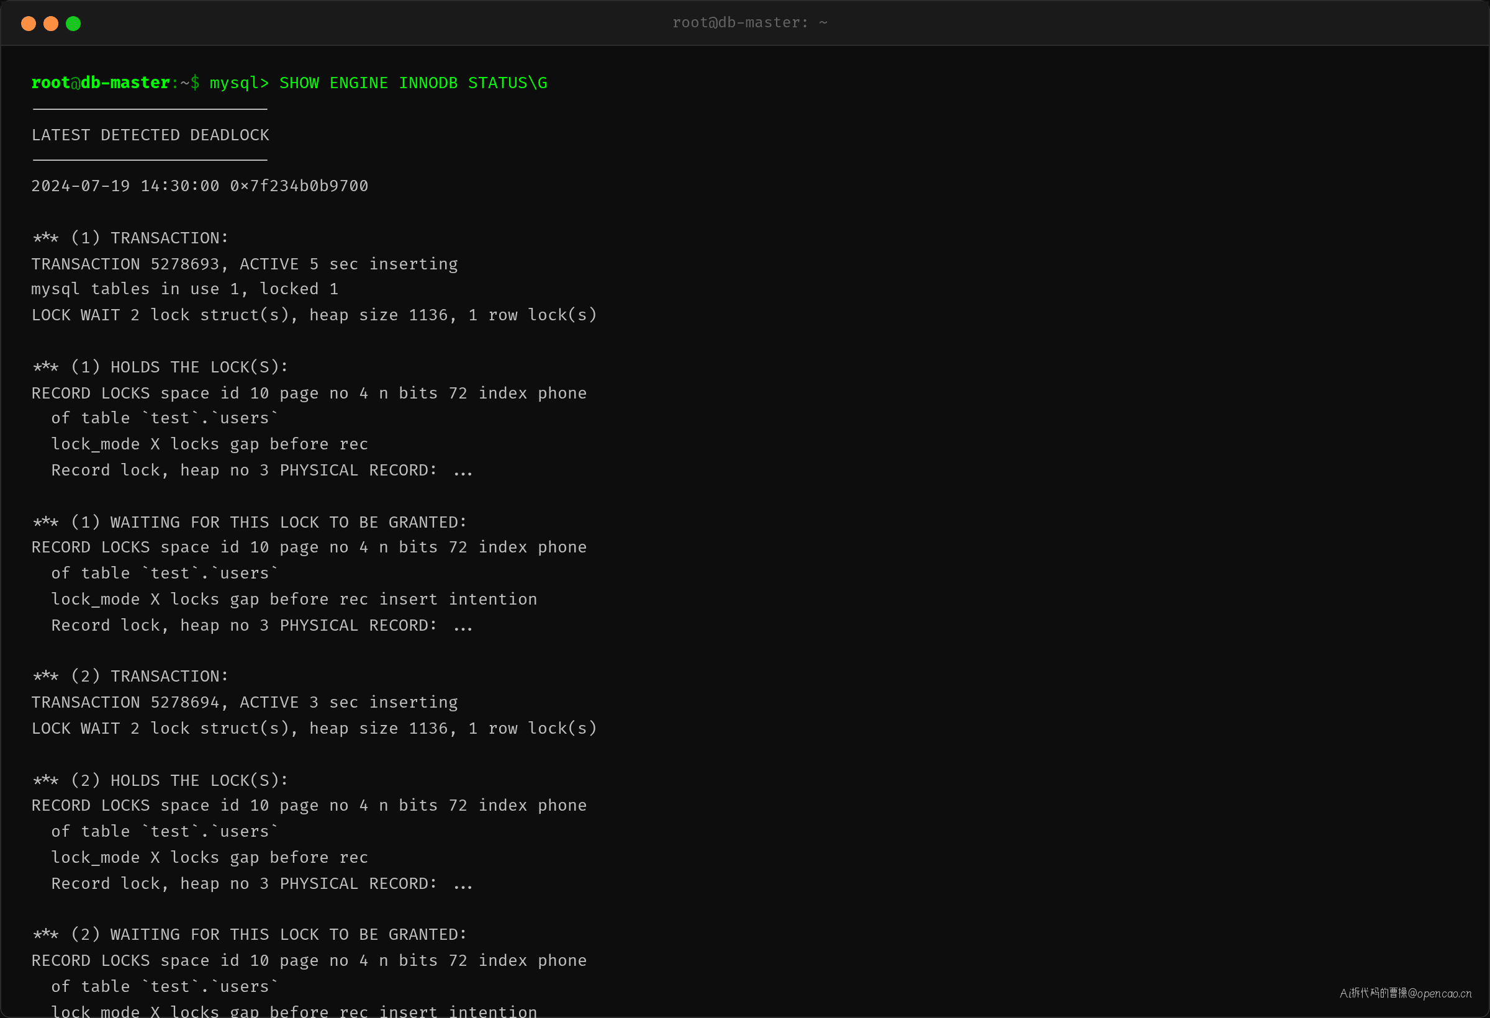Click the (2) HOLDS THE LOCK(S) header
Image resolution: width=1490 pixels, height=1018 pixels.
pos(160,780)
